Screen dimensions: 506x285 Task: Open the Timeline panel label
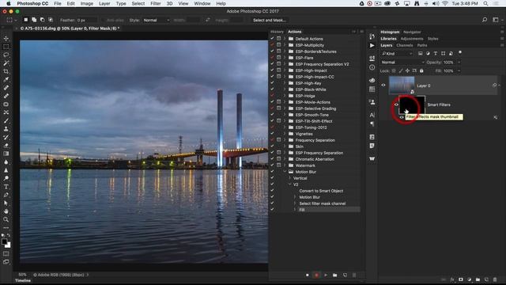pyautogui.click(x=23, y=281)
